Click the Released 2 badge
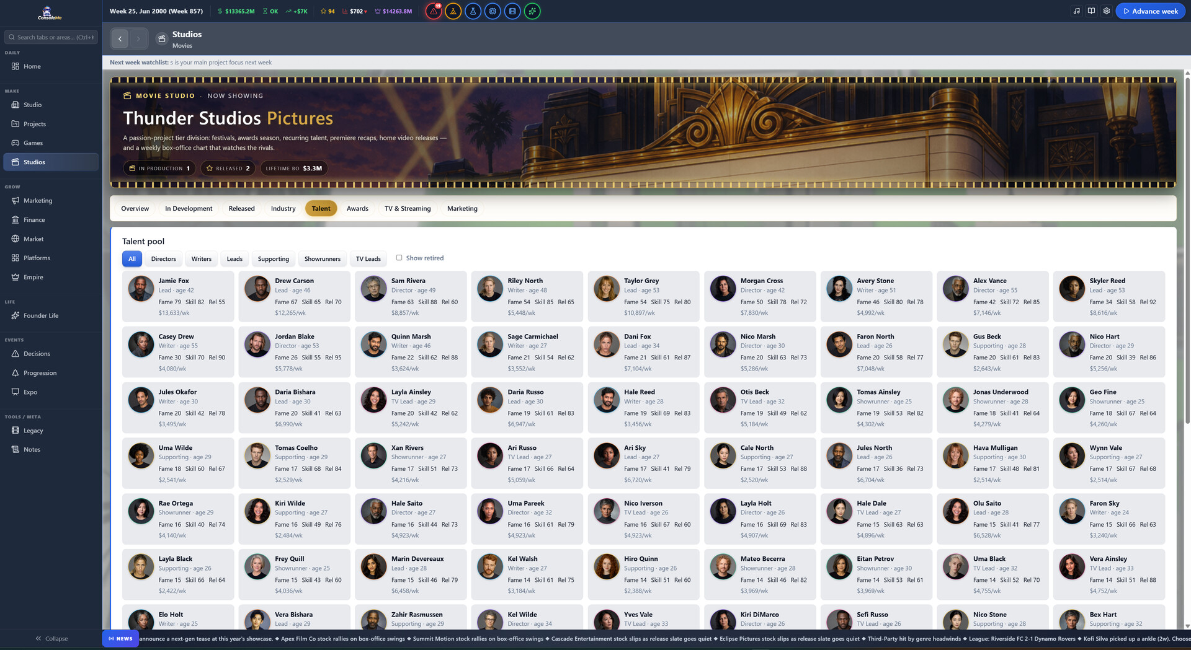1191x650 pixels. tap(228, 169)
